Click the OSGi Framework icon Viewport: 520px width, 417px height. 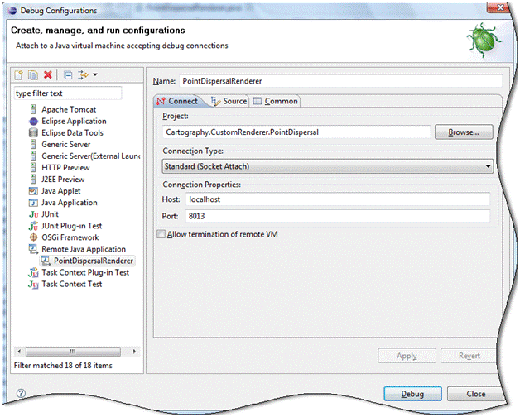pos(33,237)
